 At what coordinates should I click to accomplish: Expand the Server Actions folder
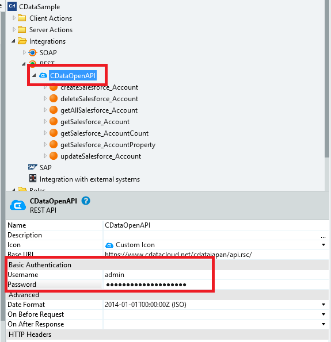(x=14, y=29)
